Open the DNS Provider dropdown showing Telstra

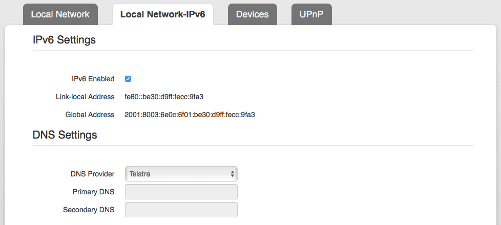click(181, 174)
